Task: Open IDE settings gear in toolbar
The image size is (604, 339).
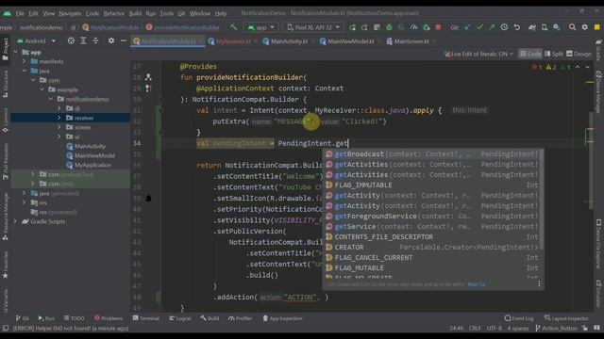Action: [x=585, y=27]
